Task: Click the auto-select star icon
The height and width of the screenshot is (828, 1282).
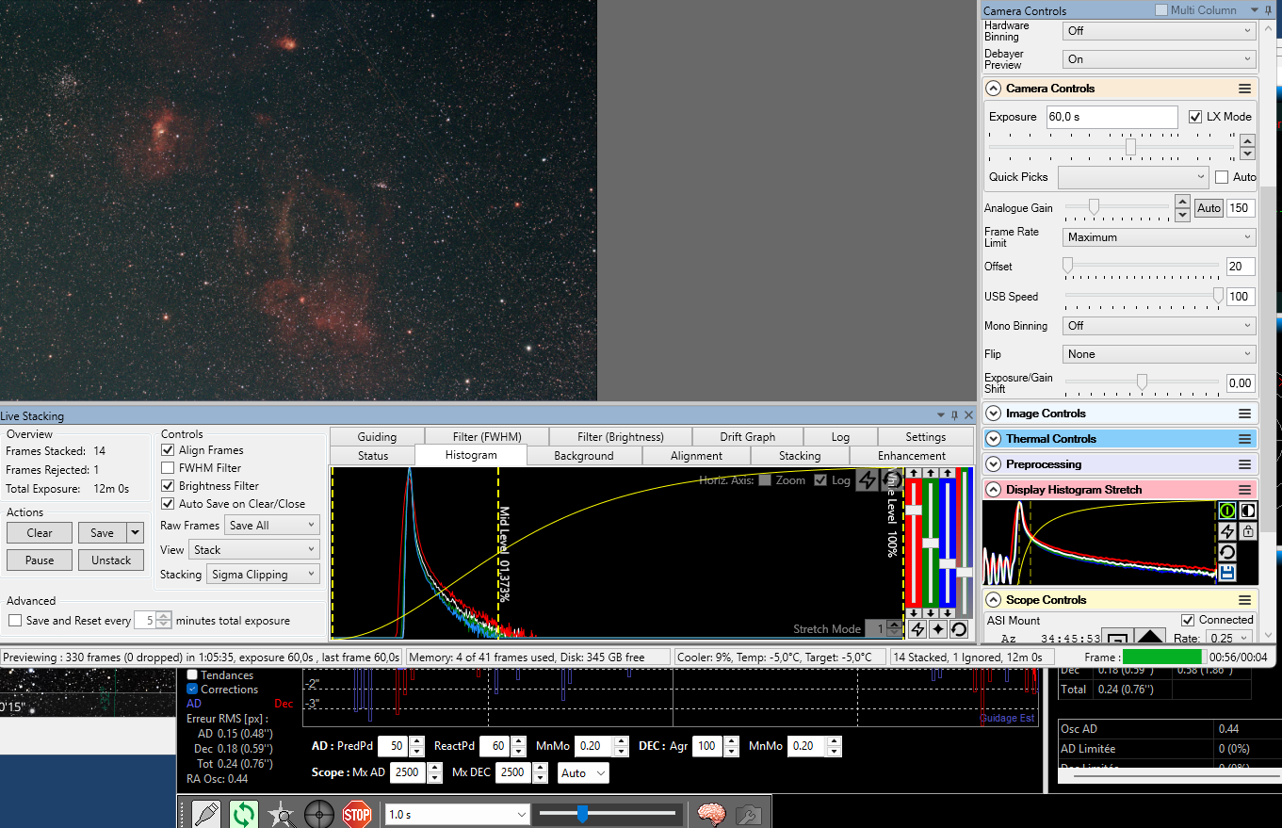Action: tap(281, 814)
